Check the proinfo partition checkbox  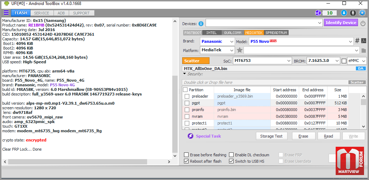click(187, 110)
